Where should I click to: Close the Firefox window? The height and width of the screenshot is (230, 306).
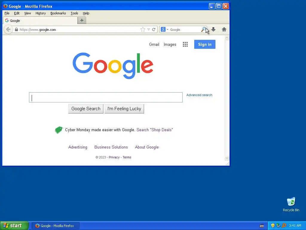226,6
